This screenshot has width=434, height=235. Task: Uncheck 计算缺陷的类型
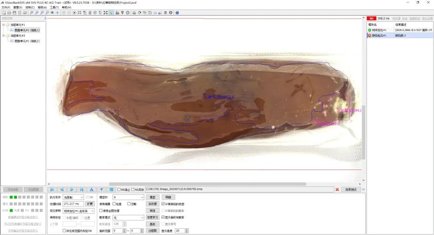point(163,204)
